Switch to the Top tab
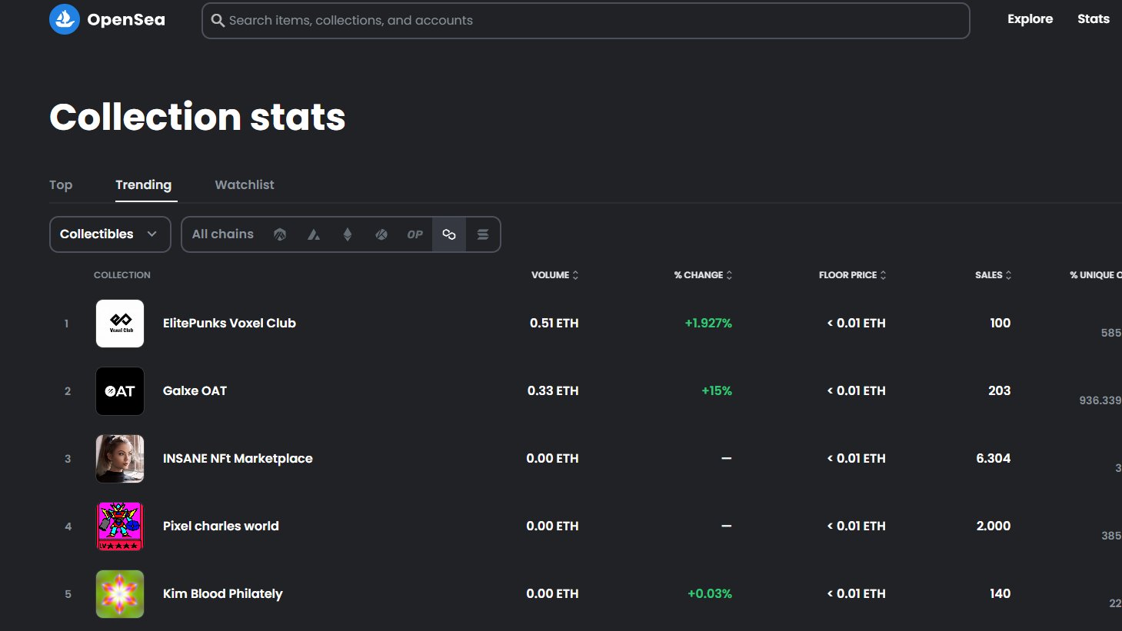1122x631 pixels. tap(61, 185)
